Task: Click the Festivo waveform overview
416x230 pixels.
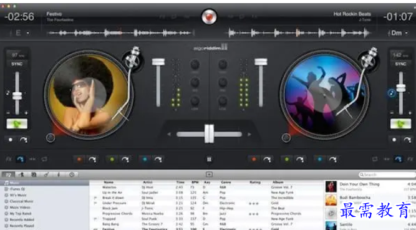Action: [x=121, y=33]
